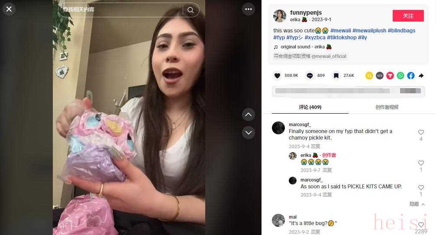Image resolution: width=436 pixels, height=235 pixels.
Task: Like marcosgf_'s chamoy pickle kit comment
Action: [421, 132]
